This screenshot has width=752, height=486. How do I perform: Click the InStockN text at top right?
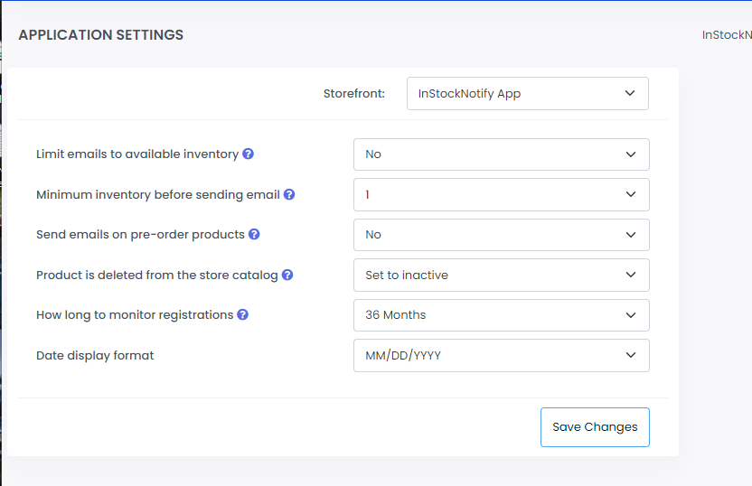tap(727, 35)
